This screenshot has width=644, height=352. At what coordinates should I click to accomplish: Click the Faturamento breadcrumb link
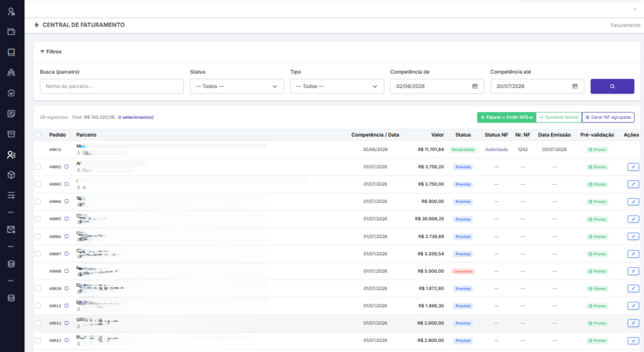[625, 25]
